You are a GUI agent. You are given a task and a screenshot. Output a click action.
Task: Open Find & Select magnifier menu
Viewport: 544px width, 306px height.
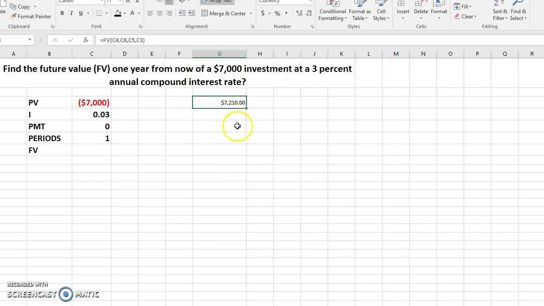tap(518, 11)
